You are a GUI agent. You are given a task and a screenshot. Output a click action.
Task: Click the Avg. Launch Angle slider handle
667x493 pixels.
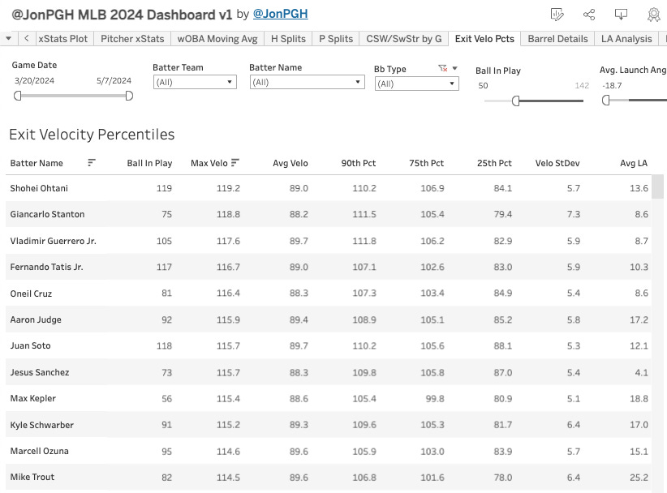[x=606, y=101]
